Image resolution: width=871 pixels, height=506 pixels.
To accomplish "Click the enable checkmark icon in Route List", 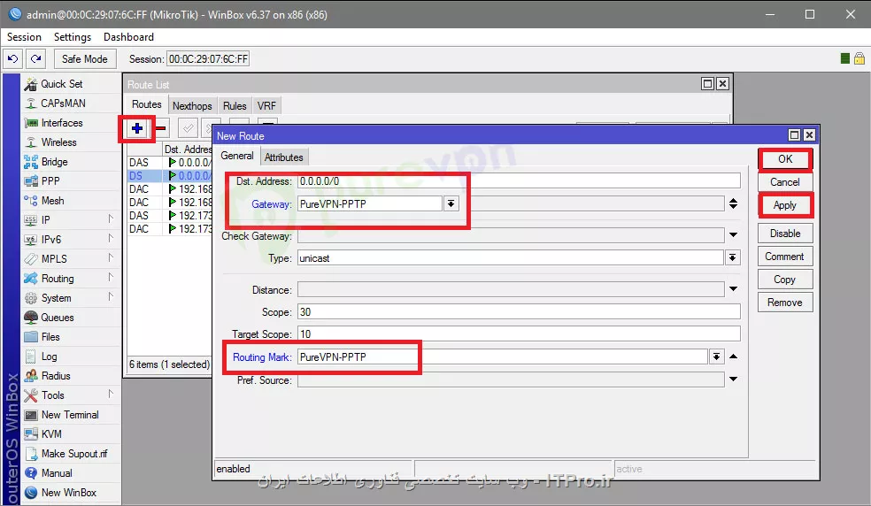I will coord(188,128).
